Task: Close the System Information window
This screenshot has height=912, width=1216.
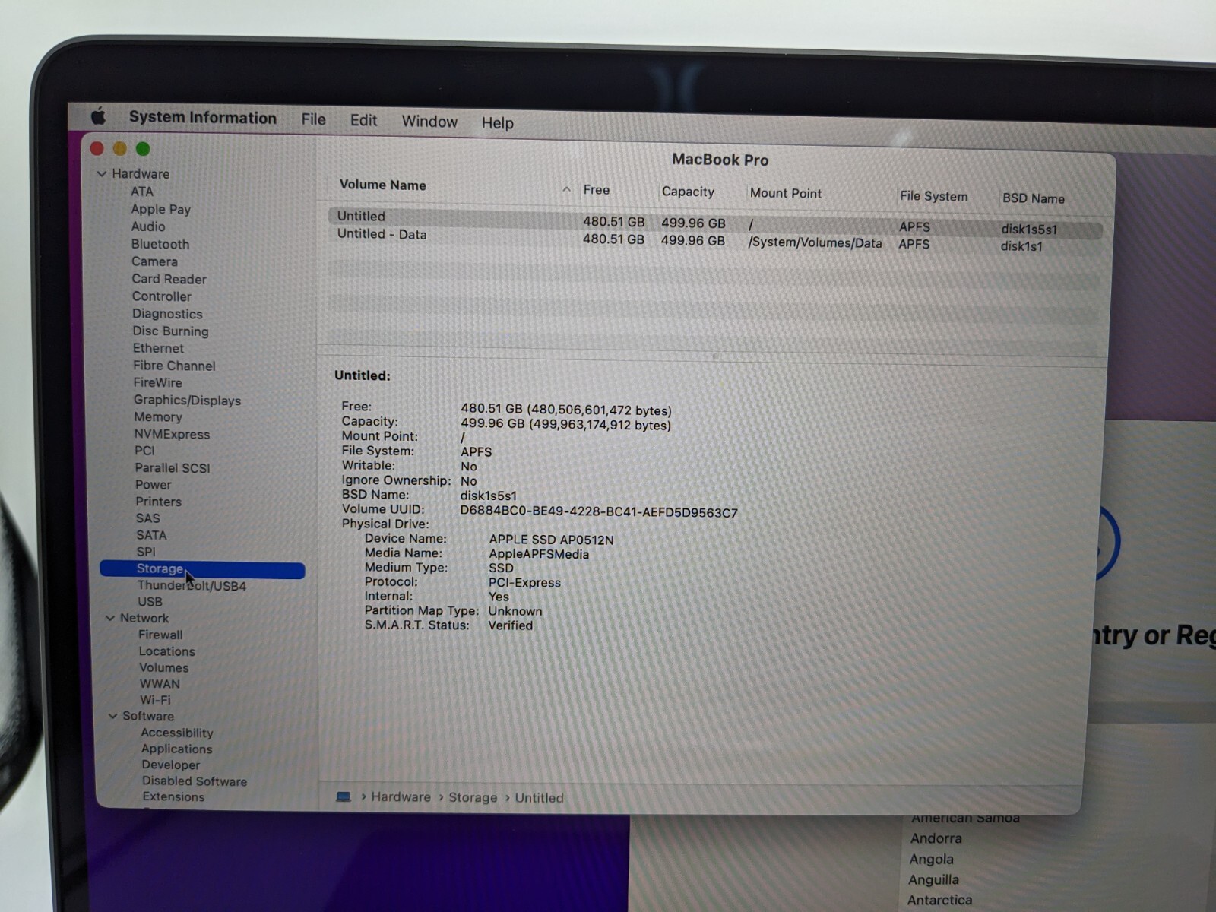Action: pyautogui.click(x=97, y=148)
